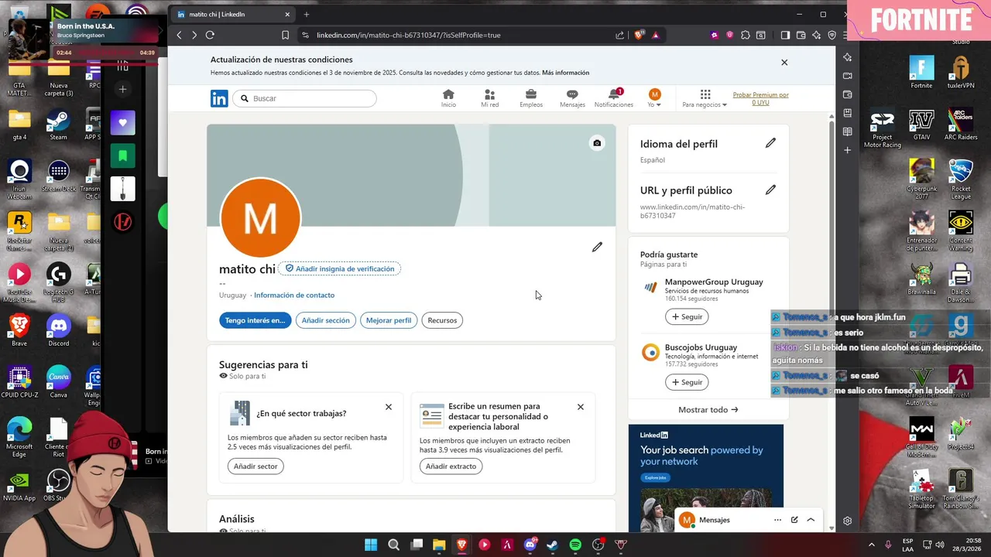Screen dimensions: 991x557
Task: Click Brave VPN shield icon
Action: coord(832,35)
